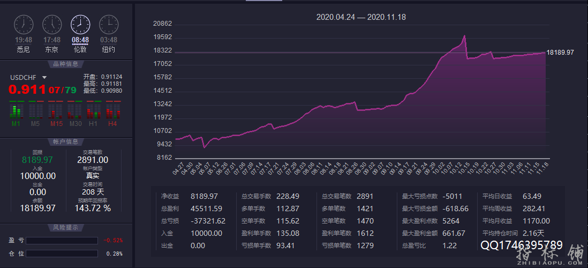588x268 pixels.
Task: Click the 20862 y-axis label
Action: tap(163, 24)
